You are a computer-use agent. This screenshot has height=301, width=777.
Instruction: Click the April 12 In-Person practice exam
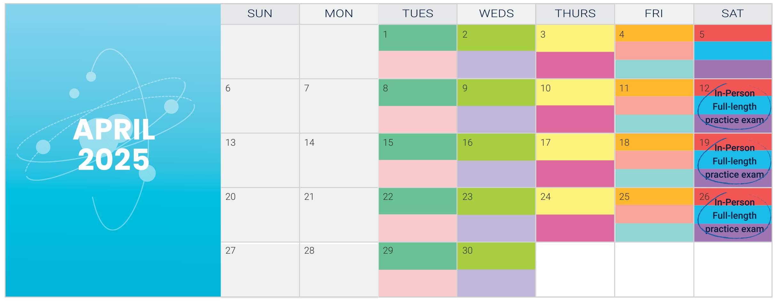click(734, 107)
